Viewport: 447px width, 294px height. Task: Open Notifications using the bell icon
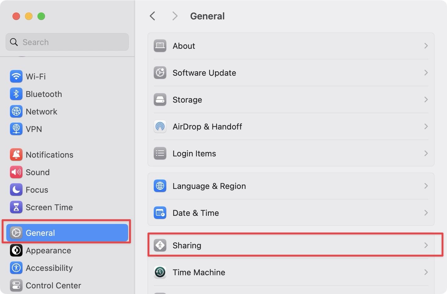point(16,154)
